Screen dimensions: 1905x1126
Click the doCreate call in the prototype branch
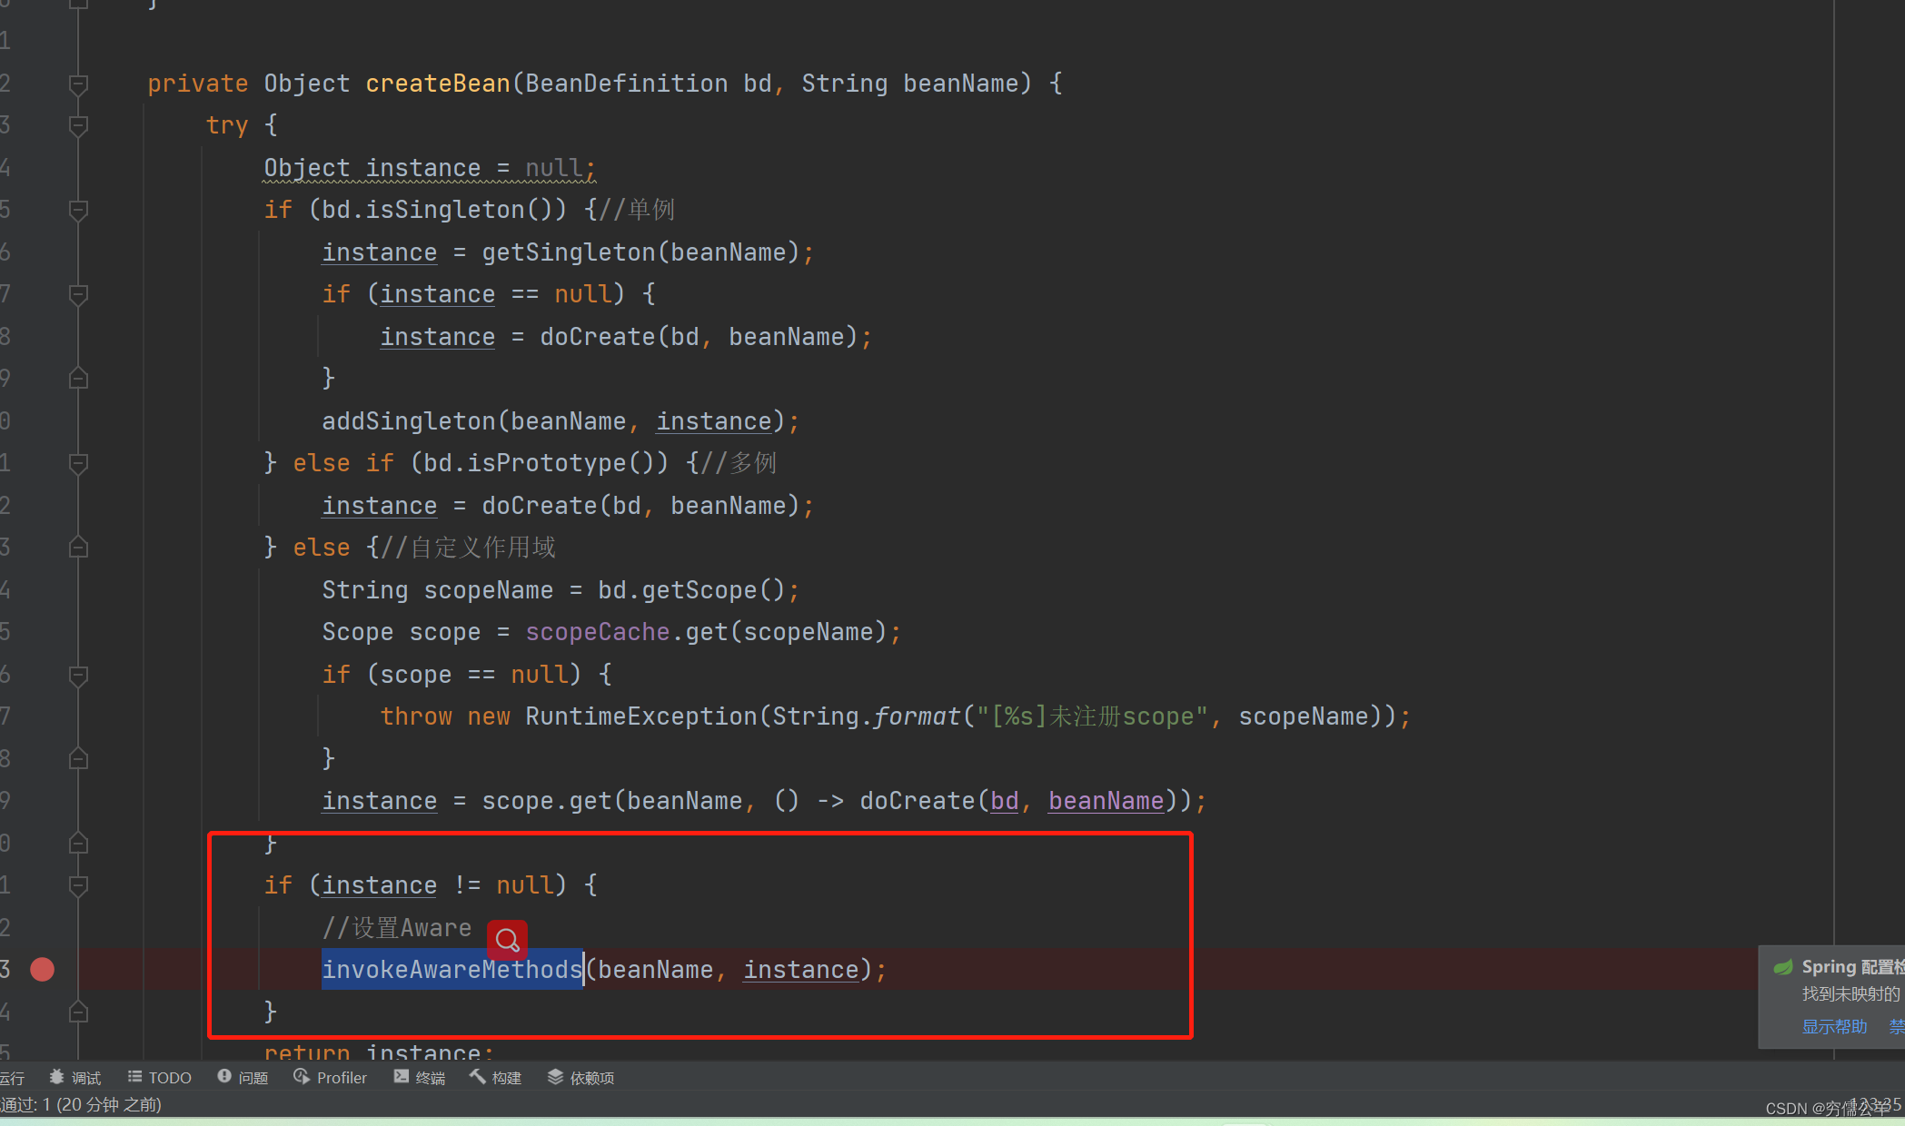point(539,506)
